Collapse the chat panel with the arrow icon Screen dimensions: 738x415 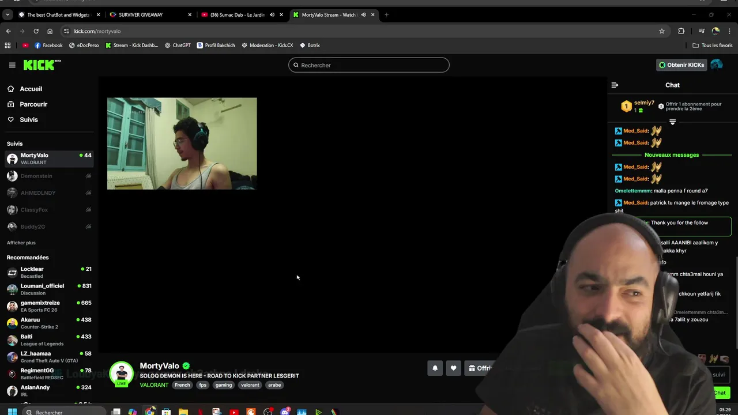tap(615, 85)
